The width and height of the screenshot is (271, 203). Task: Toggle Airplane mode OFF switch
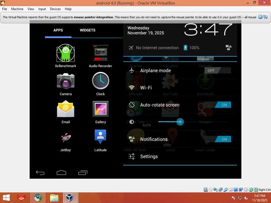[x=218, y=70]
